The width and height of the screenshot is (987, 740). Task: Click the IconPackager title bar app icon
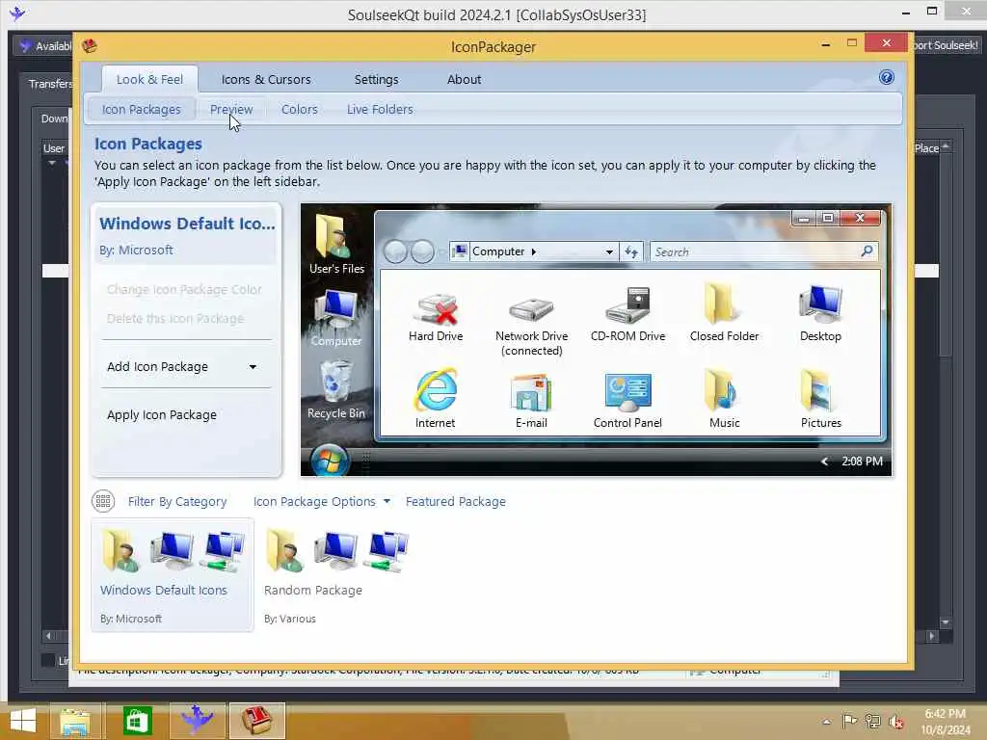[x=90, y=45]
